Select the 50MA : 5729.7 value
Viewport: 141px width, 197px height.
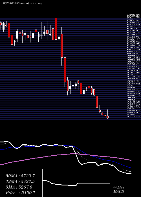click(x=20, y=176)
